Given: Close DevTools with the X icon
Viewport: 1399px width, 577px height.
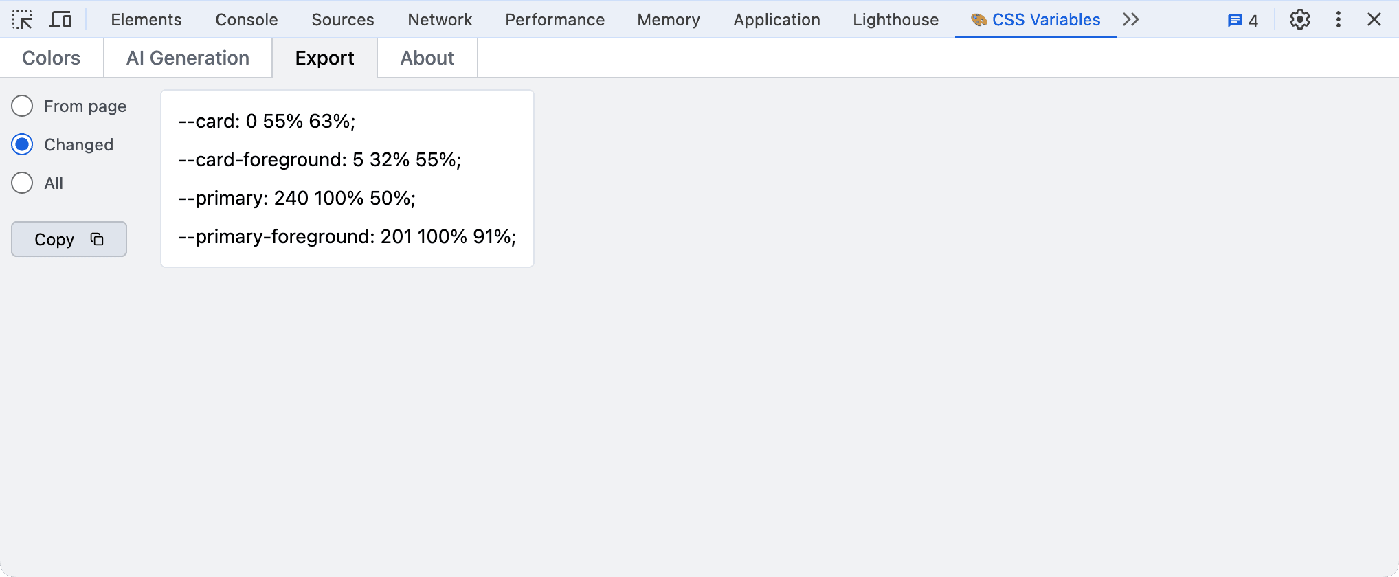Looking at the screenshot, I should coord(1374,19).
